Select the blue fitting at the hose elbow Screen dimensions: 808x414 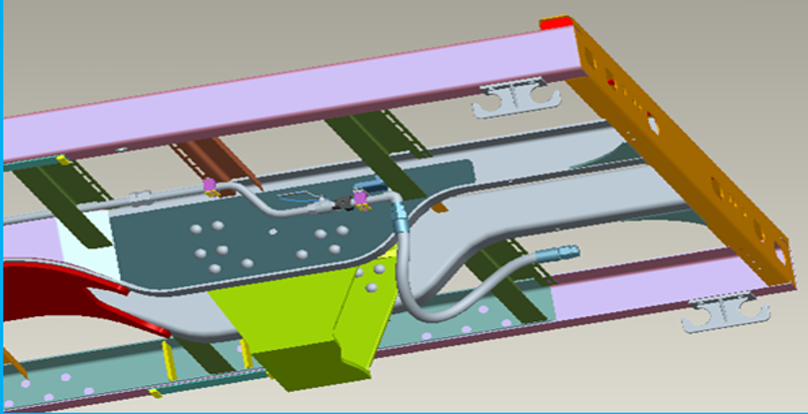[x=401, y=217]
